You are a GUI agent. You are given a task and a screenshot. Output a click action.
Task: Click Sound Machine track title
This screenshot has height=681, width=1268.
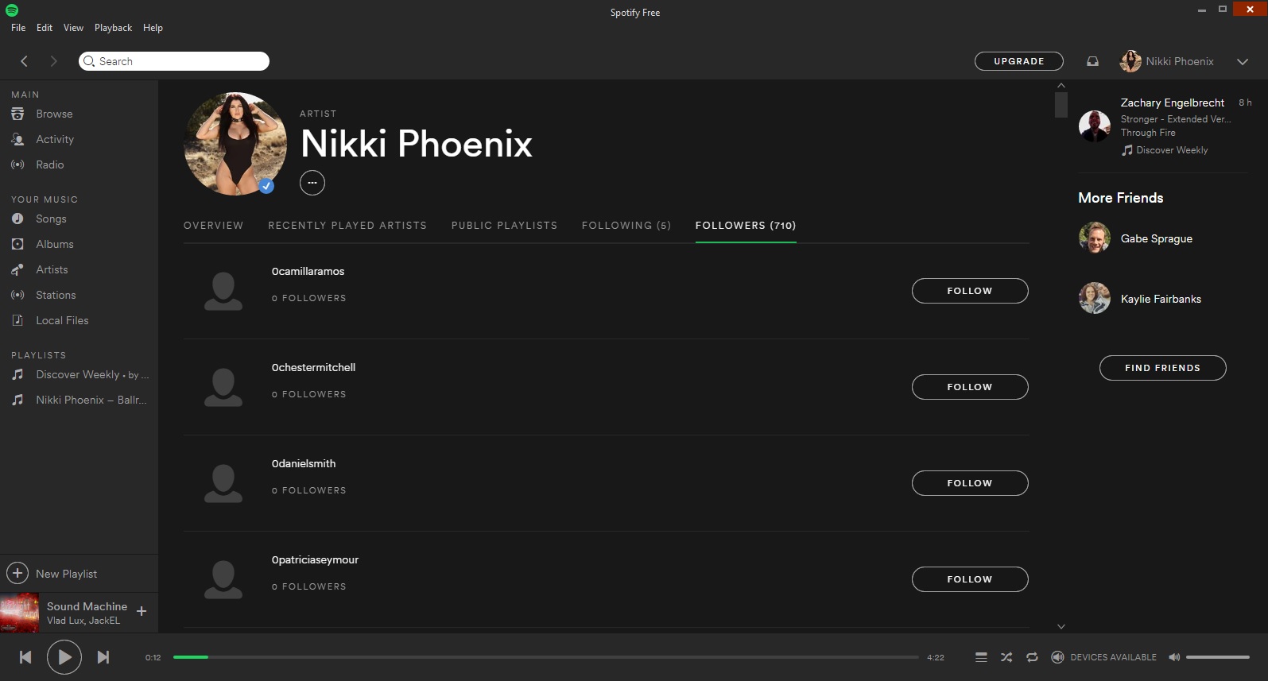(87, 606)
